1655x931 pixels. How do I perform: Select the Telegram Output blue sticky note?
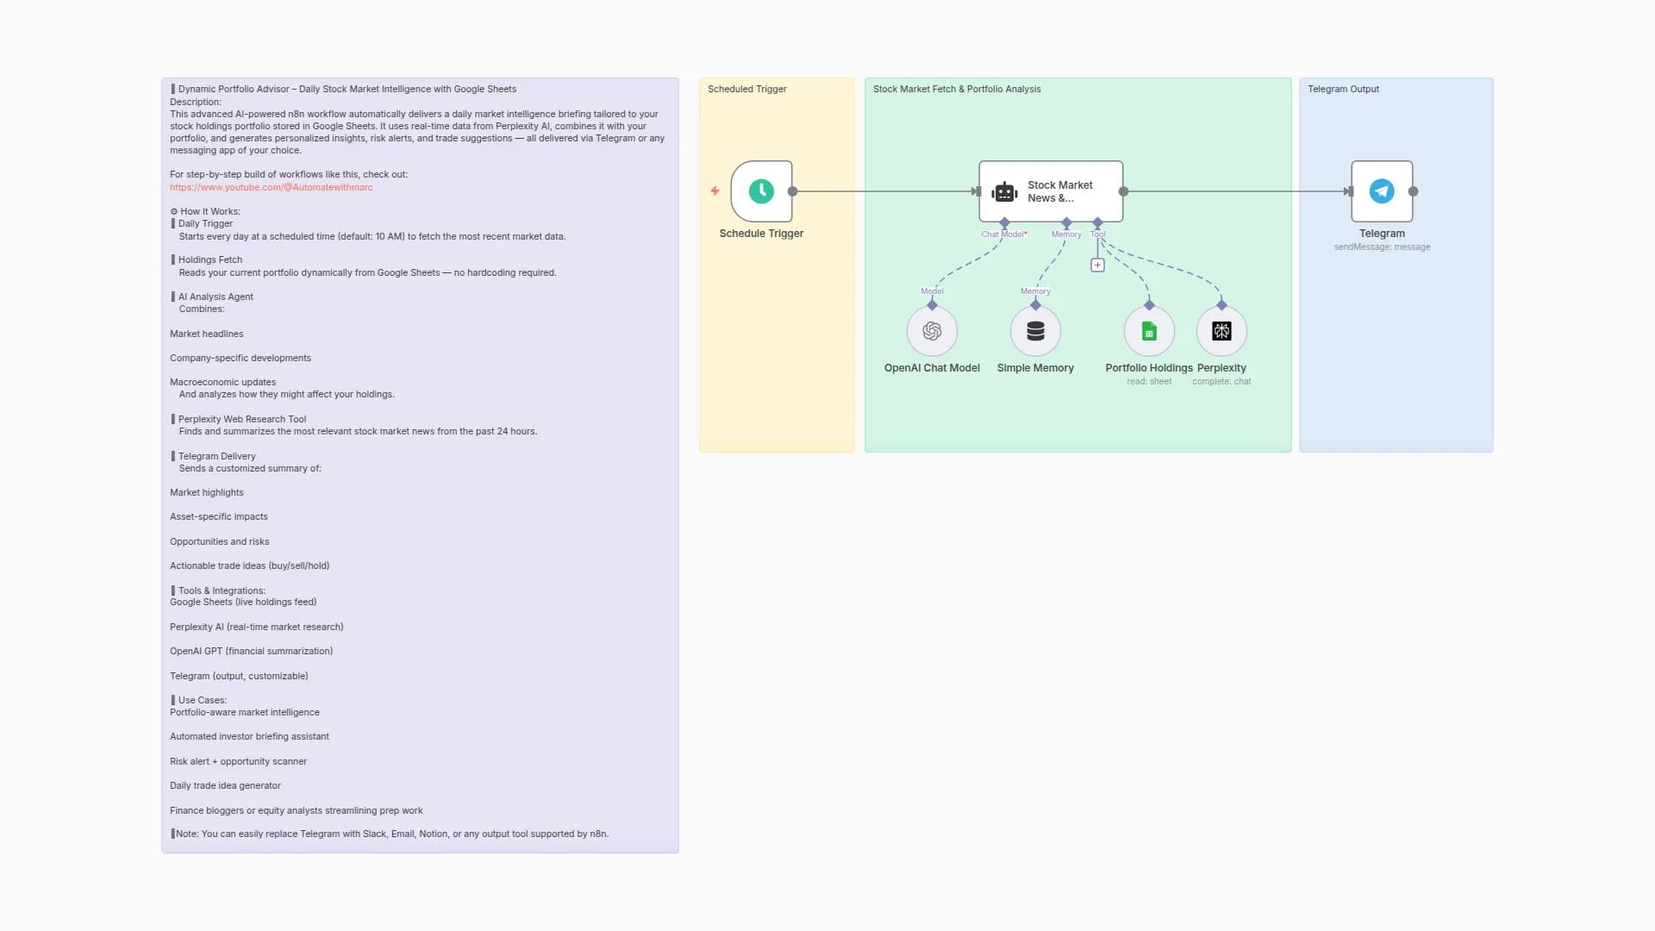(1395, 362)
